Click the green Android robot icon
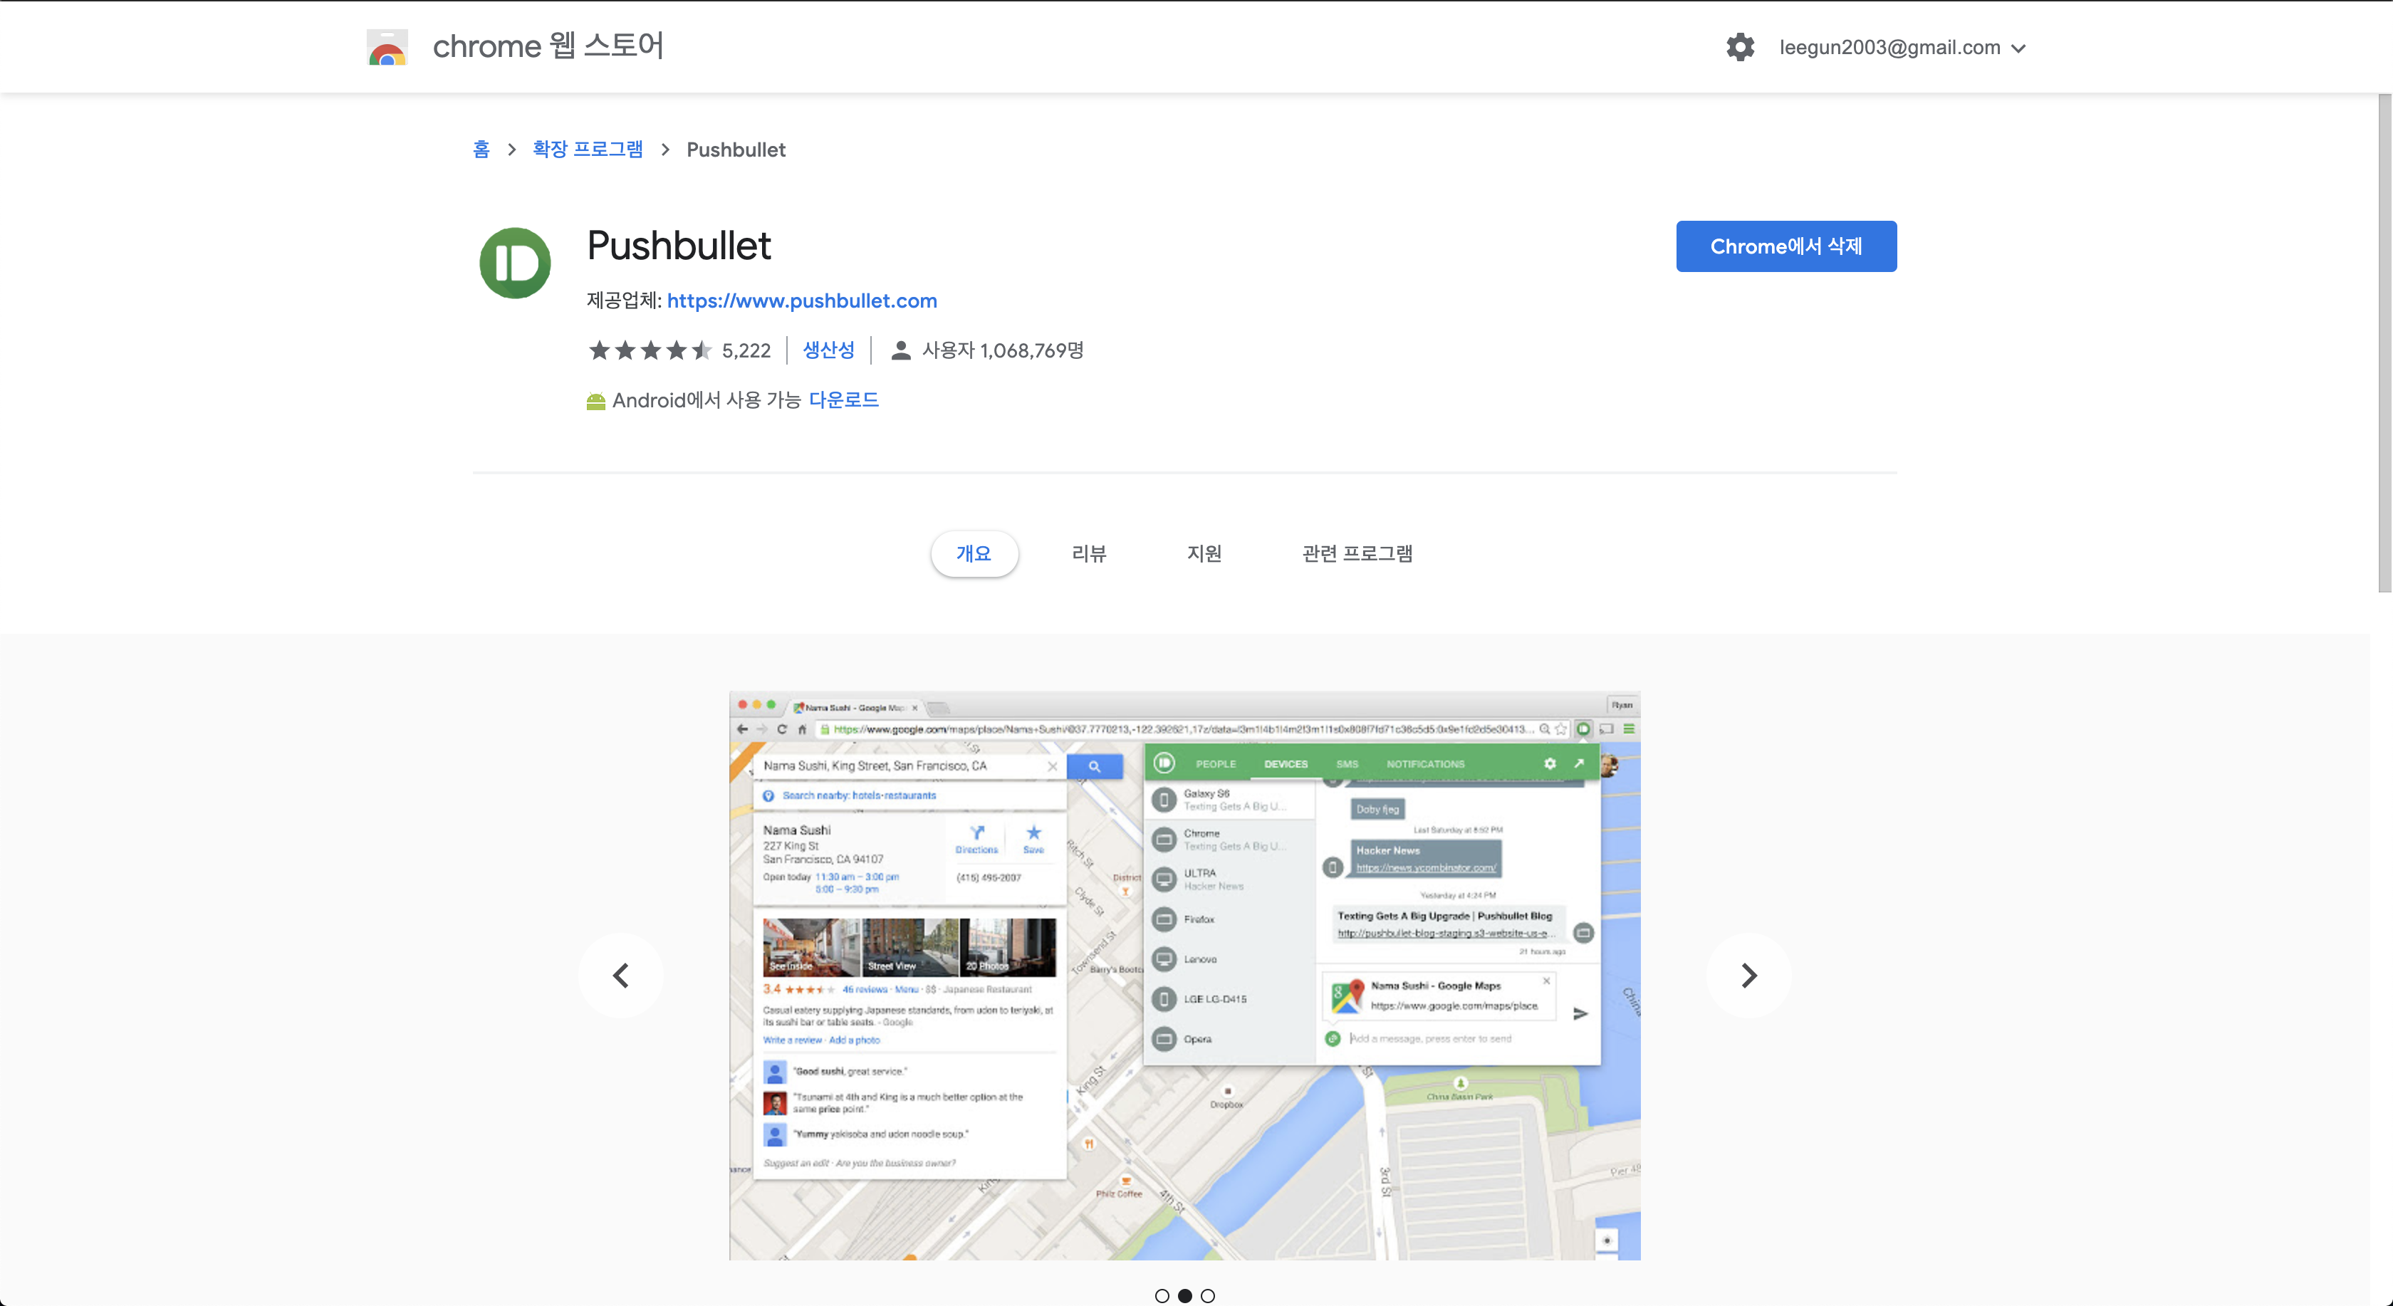Image resolution: width=2393 pixels, height=1306 pixels. [595, 402]
